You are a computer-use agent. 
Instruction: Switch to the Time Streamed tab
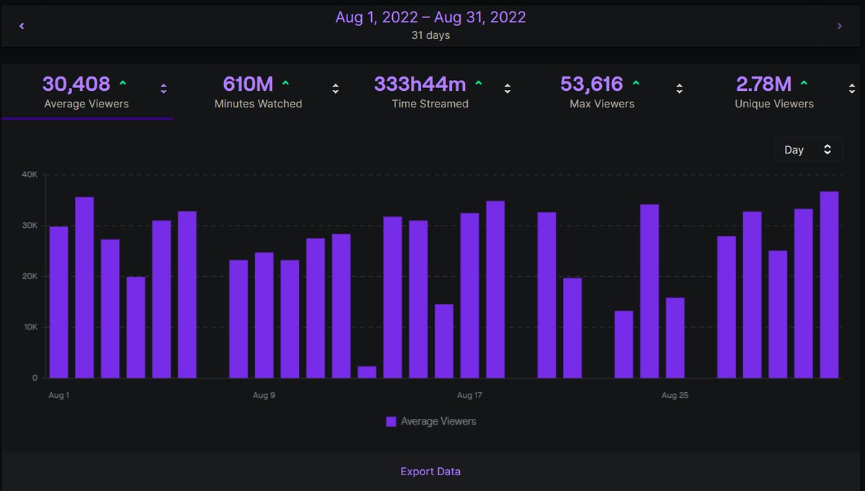430,92
